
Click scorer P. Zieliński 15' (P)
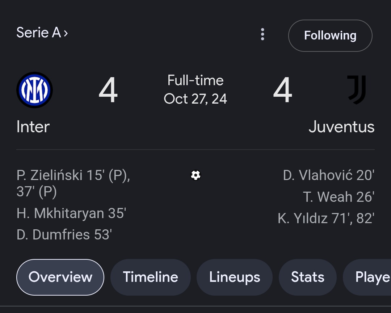[x=73, y=176]
